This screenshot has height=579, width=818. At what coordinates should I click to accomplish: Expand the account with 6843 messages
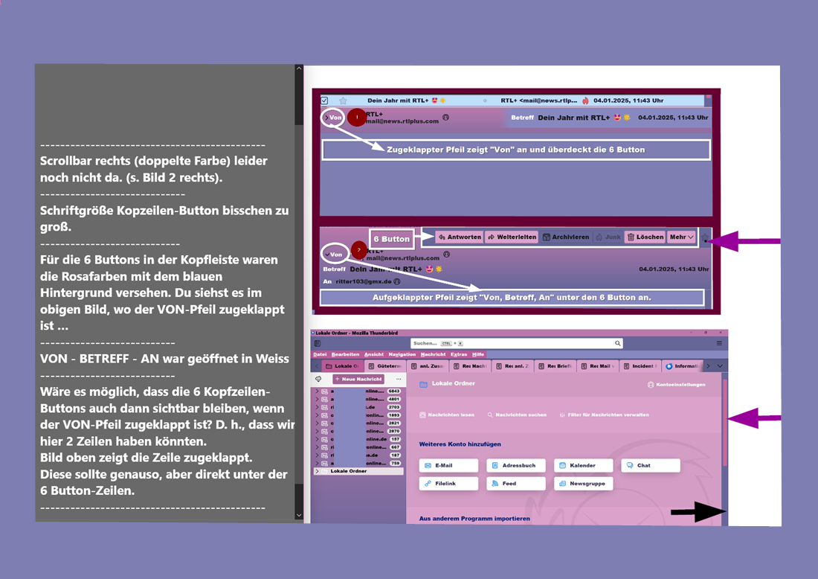tap(317, 391)
